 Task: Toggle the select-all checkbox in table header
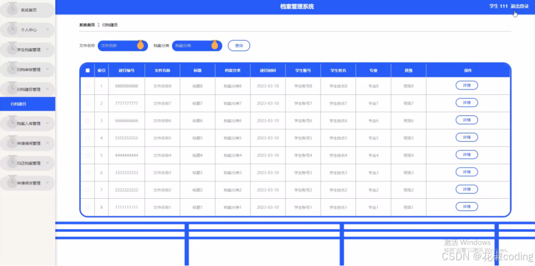(x=88, y=71)
